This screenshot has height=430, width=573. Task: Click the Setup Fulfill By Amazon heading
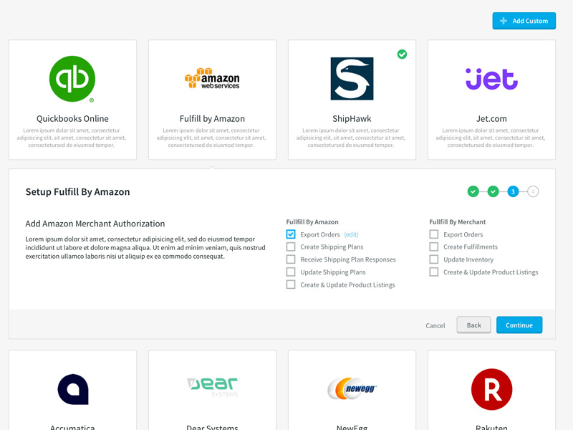(77, 192)
